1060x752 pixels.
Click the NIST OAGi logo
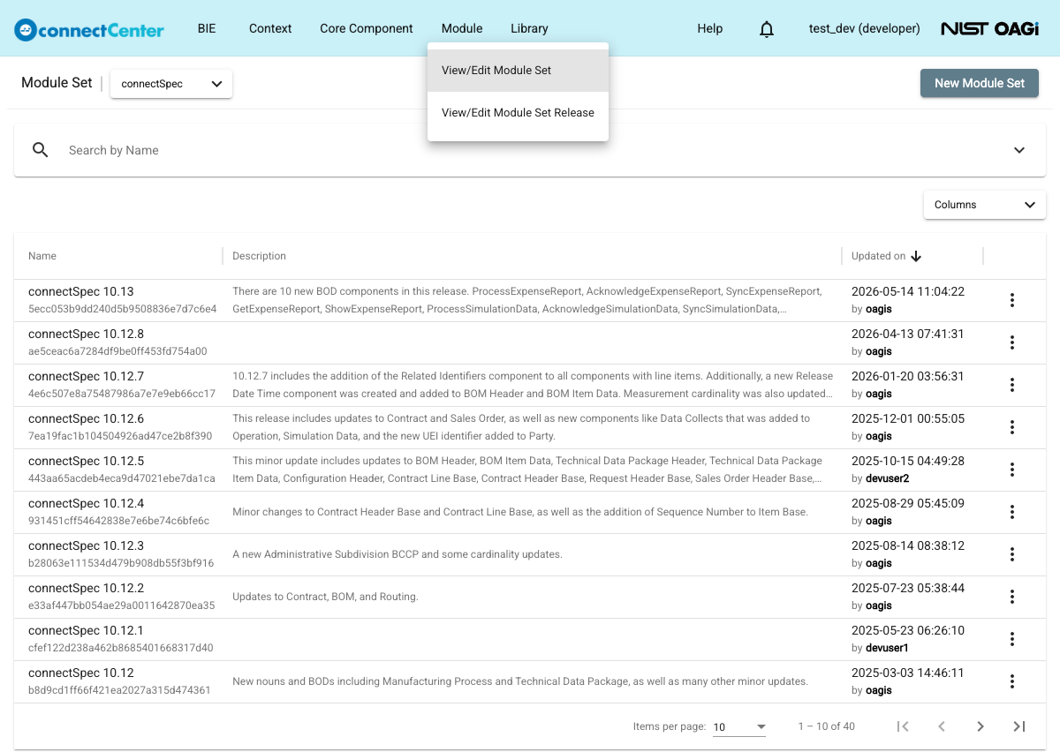(989, 28)
